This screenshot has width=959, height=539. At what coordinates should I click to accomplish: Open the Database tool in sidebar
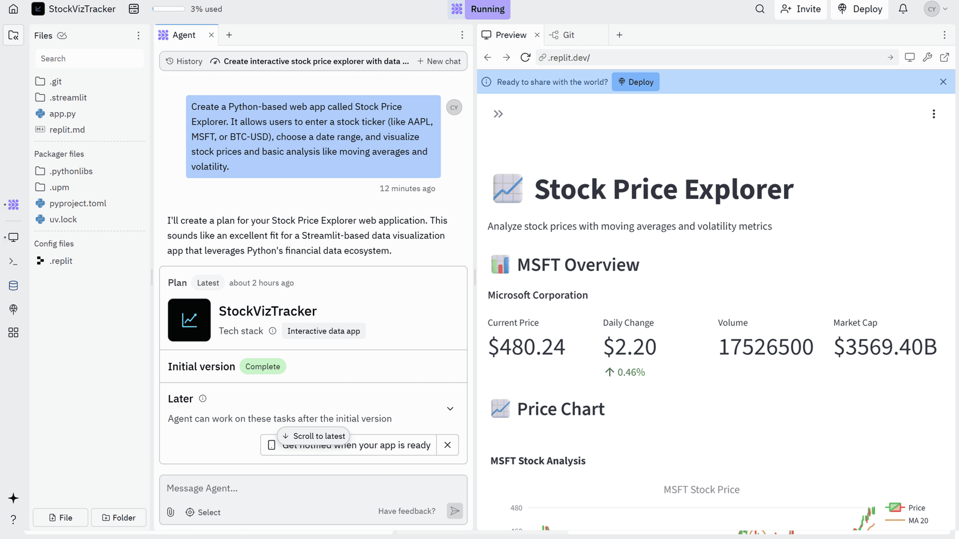click(13, 285)
